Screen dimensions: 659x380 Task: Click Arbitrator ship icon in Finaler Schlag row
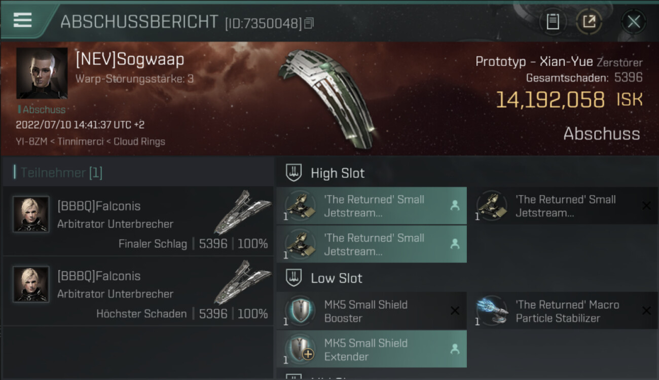pos(242,212)
